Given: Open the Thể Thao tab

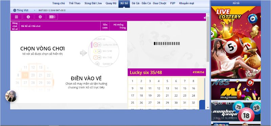Looking at the screenshot, I should (x=75, y=3).
